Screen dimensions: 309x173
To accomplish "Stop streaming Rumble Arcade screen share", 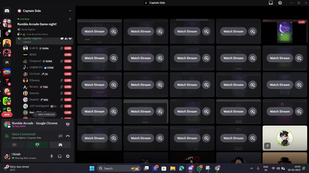I will coord(68,124).
